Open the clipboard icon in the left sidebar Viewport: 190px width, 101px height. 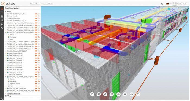point(2,16)
